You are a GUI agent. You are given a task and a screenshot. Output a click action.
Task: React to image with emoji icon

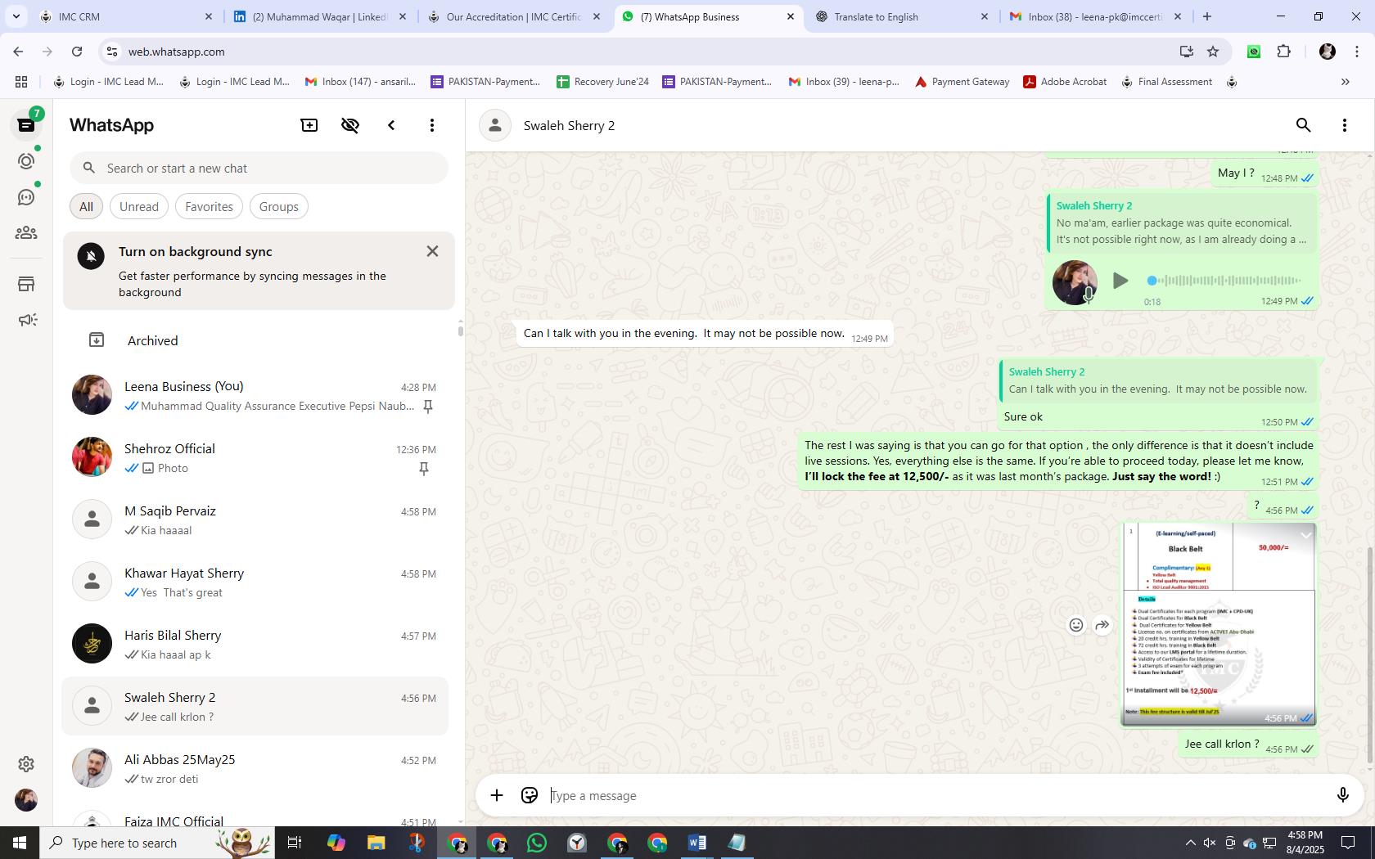[1076, 625]
